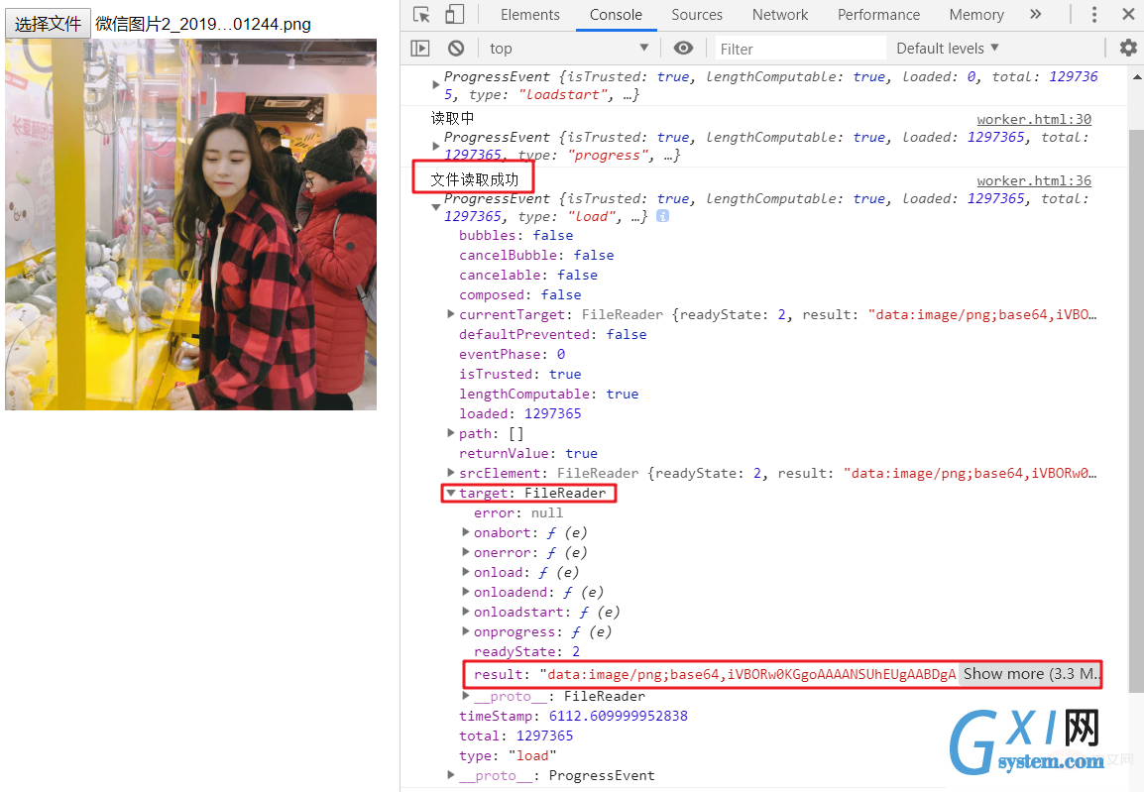Close the DevTools panel
Image resolution: width=1144 pixels, height=792 pixels.
(1128, 14)
